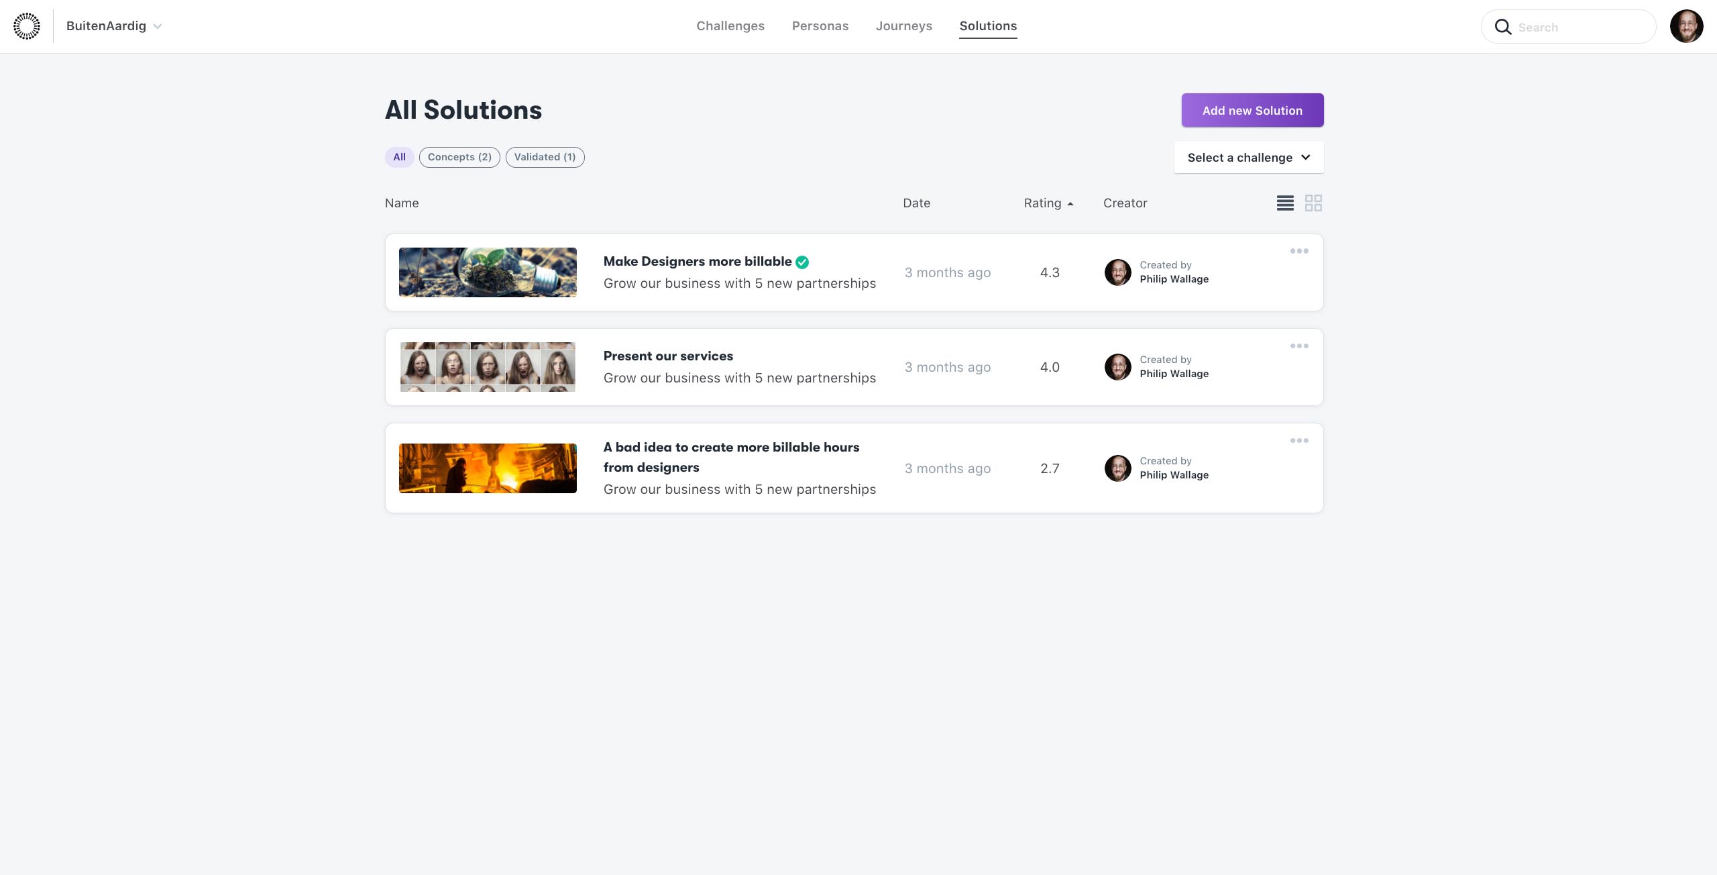Go to the Challenges tab
This screenshot has height=875, width=1717.
click(x=730, y=26)
